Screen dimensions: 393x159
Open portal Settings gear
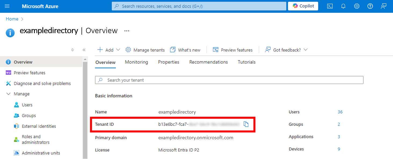(356, 6)
